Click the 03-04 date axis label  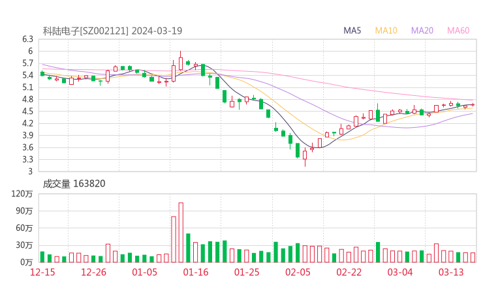click(400, 272)
